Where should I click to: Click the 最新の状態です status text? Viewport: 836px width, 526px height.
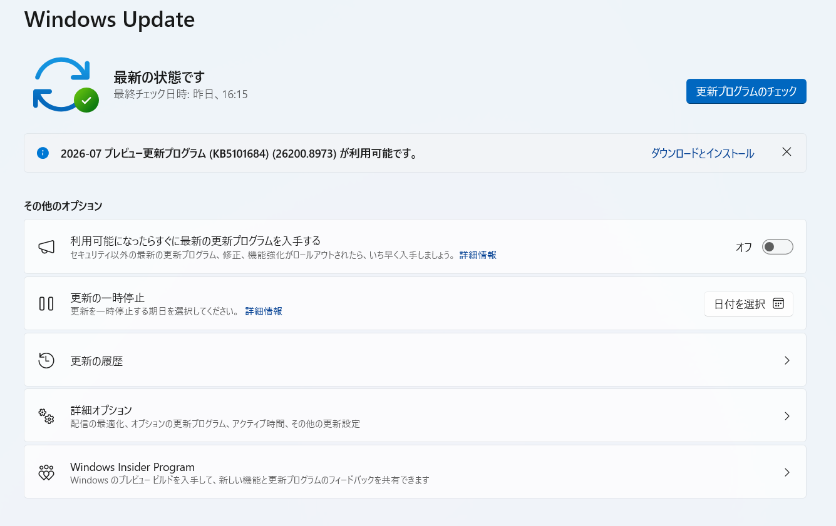(159, 78)
